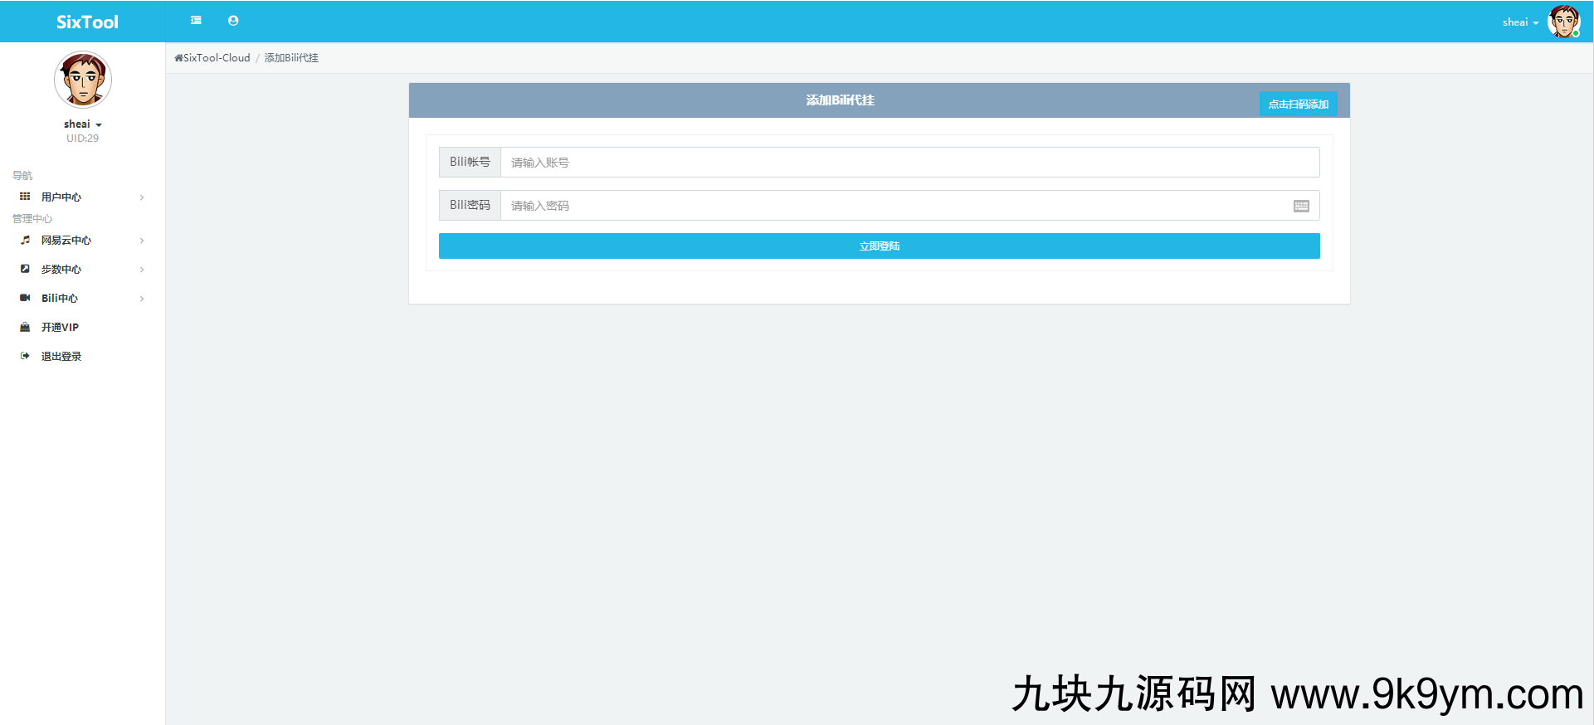Screen dimensions: 1594x725
Task: Open the sheai dropdown under sidebar avatar
Action: pyautogui.click(x=82, y=124)
